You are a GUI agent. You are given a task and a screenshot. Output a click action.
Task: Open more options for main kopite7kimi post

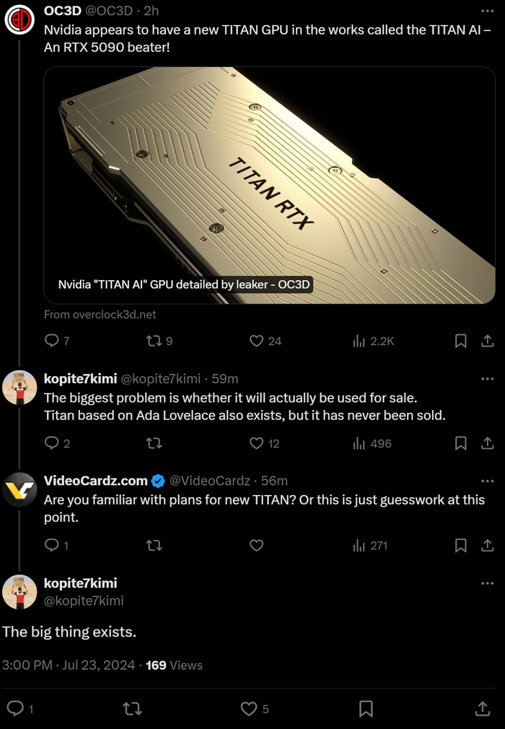coord(487,583)
